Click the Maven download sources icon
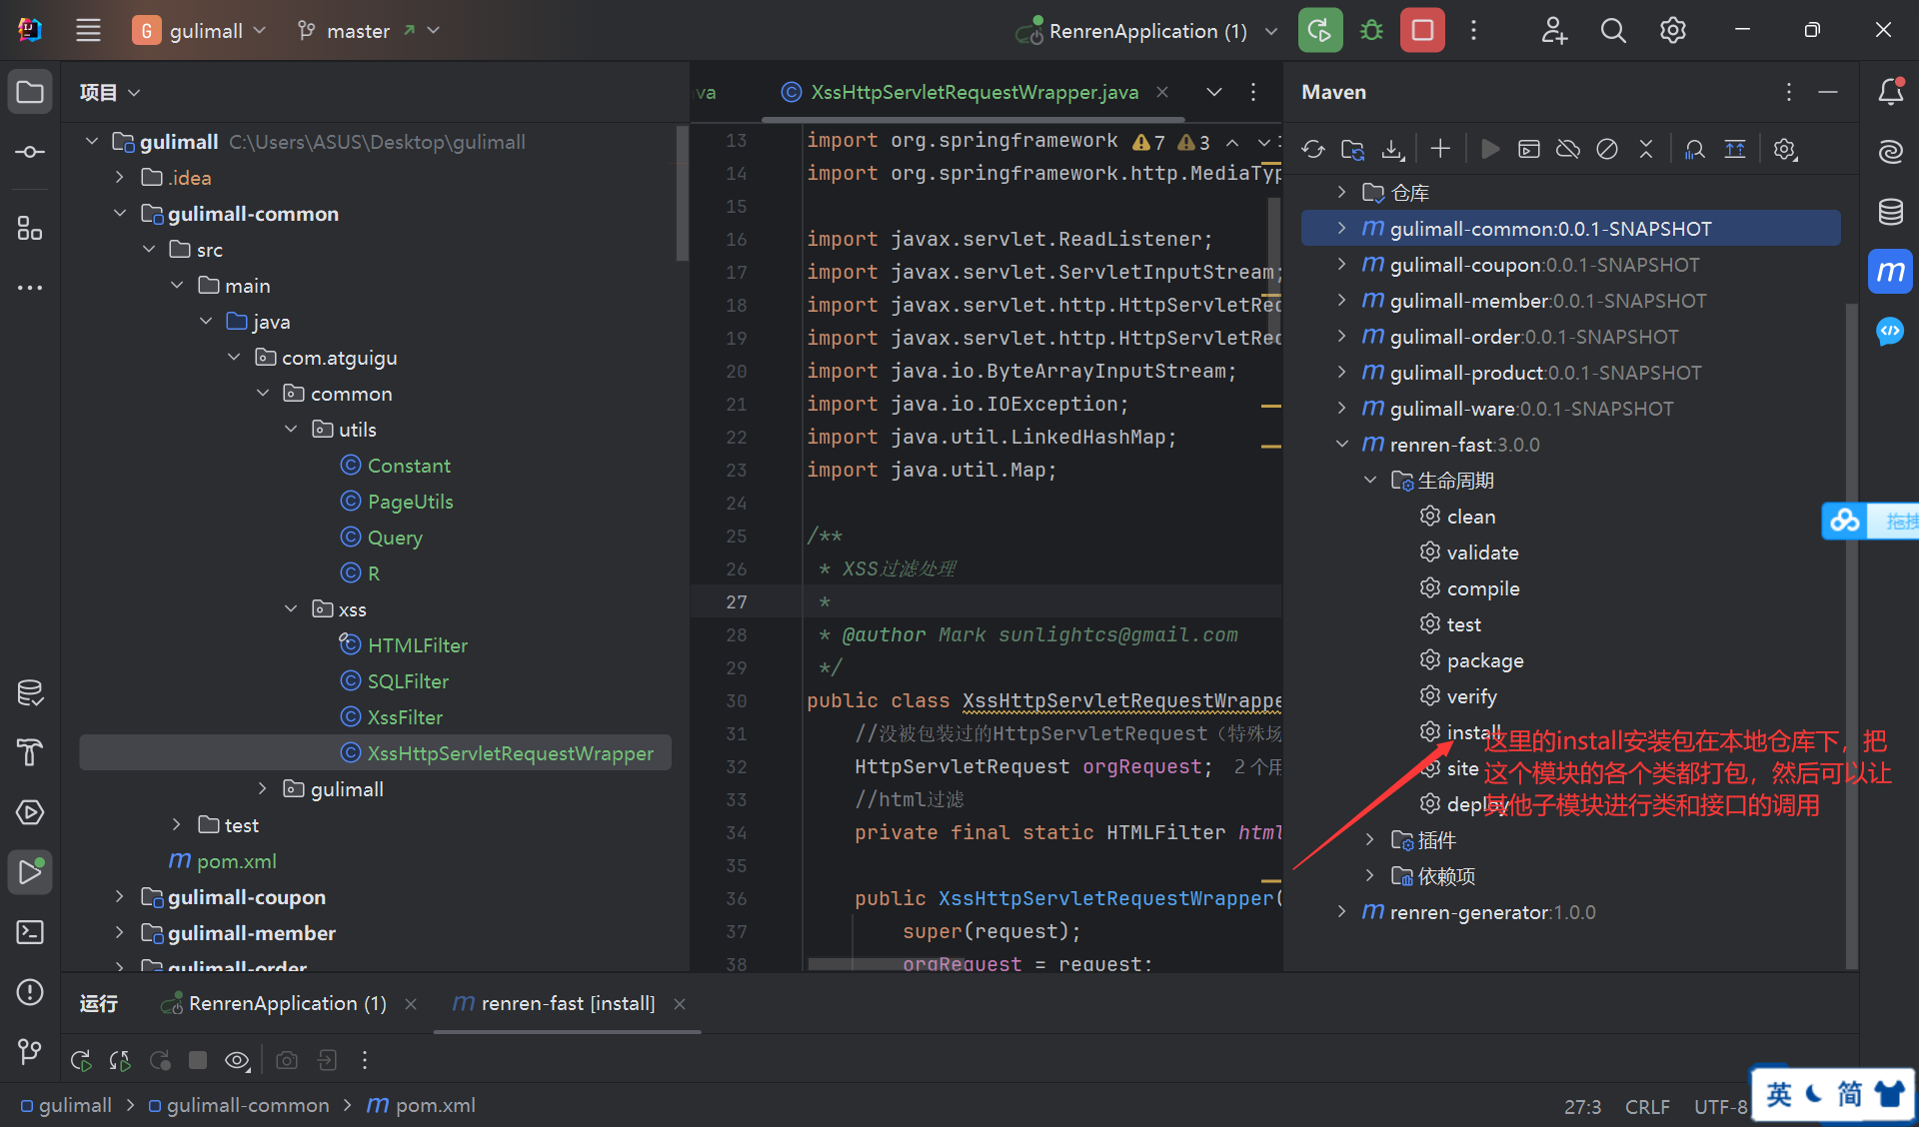 (x=1392, y=150)
